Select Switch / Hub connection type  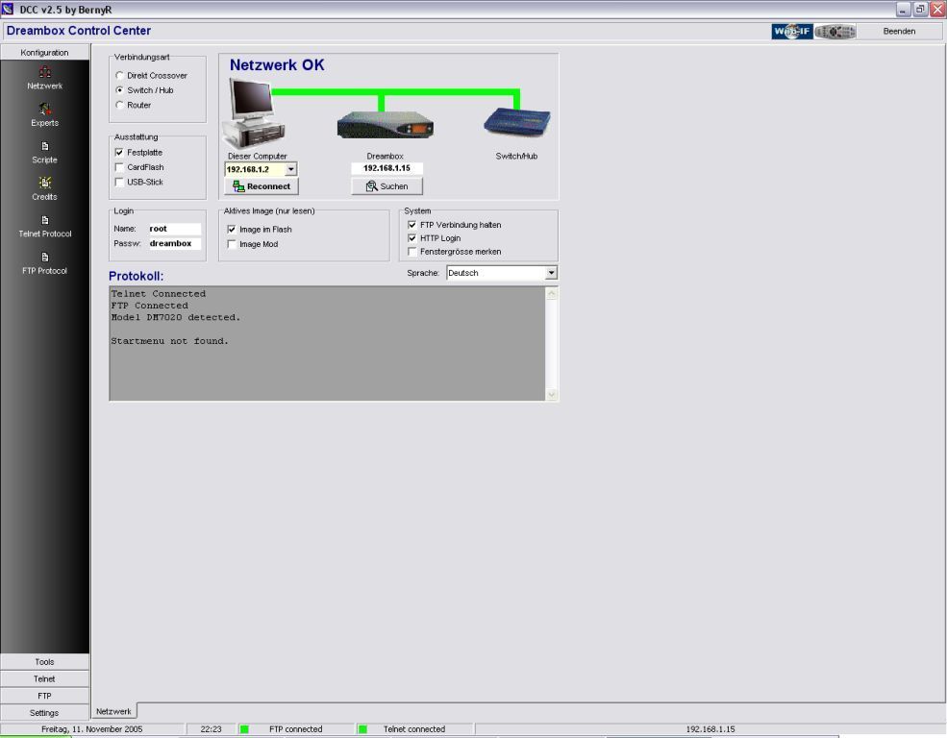click(x=119, y=90)
